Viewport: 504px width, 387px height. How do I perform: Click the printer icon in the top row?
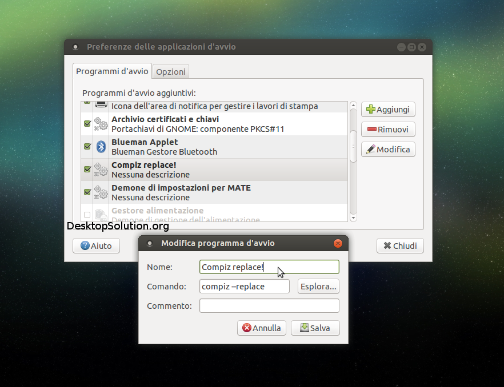[x=101, y=104]
